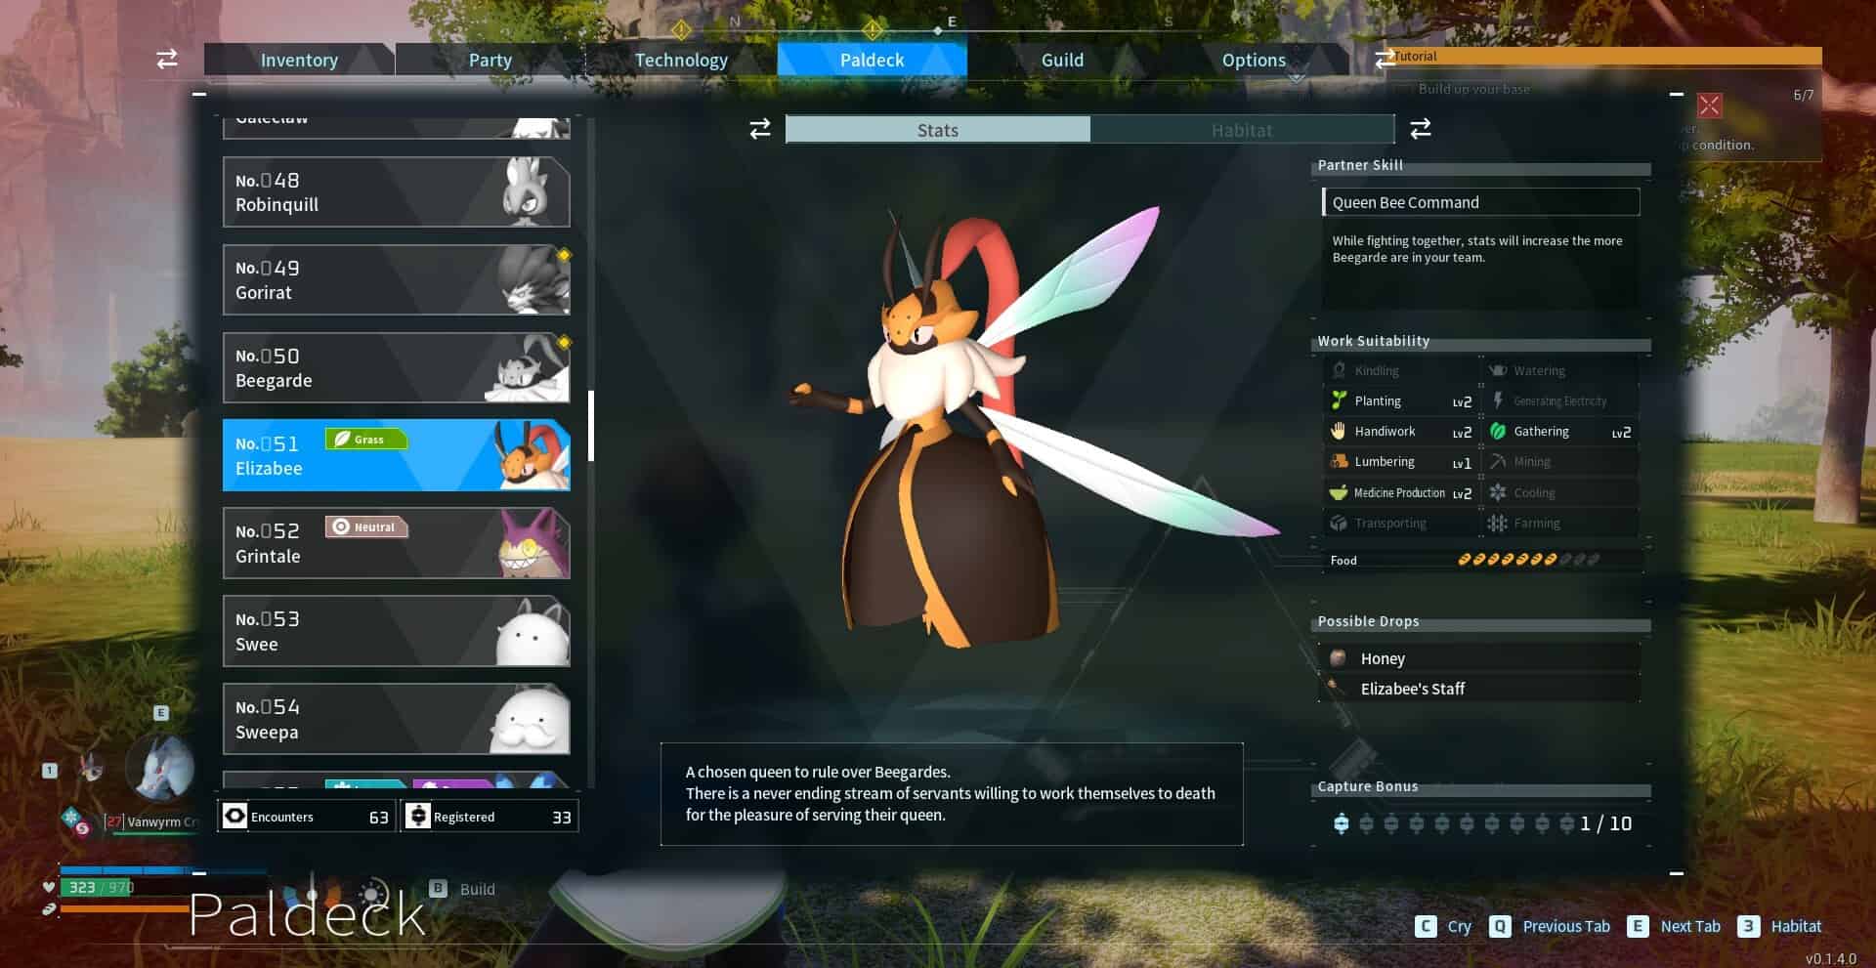Switch to the Party tab

click(490, 60)
